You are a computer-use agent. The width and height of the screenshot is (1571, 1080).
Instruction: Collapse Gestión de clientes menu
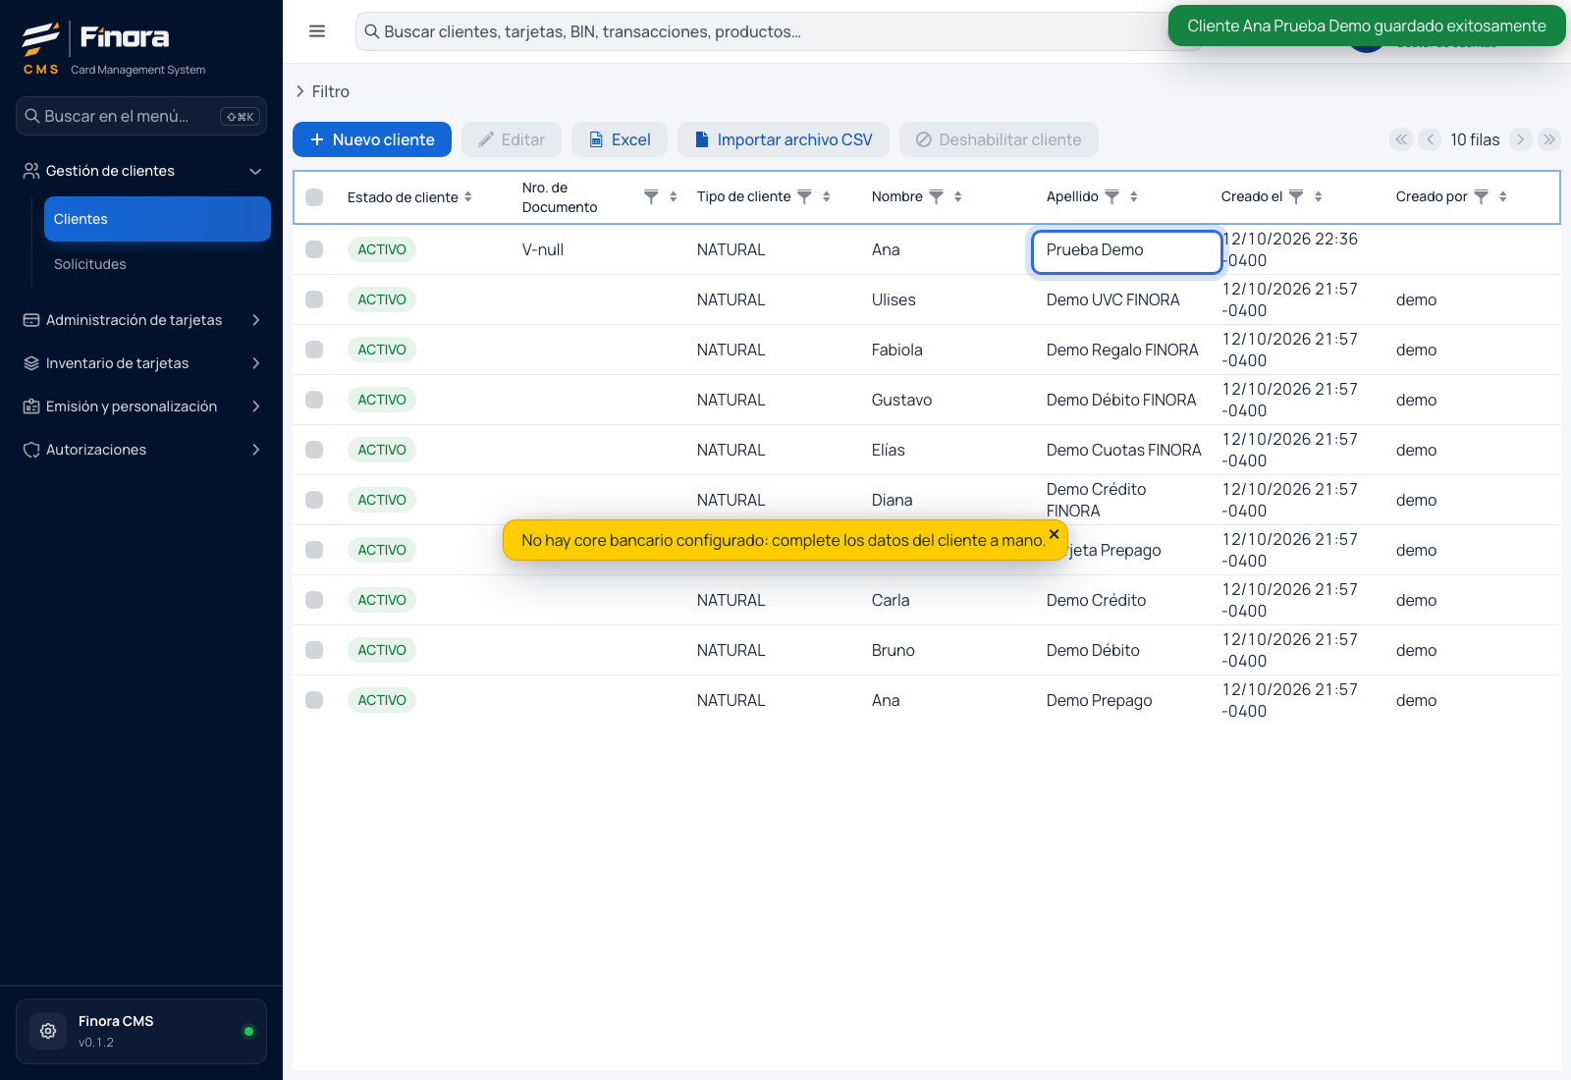[x=141, y=171]
